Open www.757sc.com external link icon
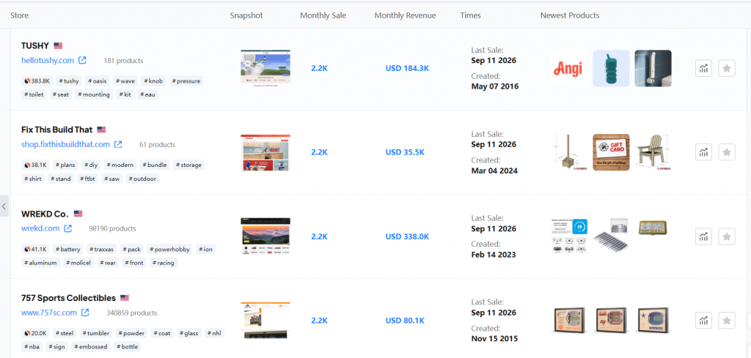The image size is (751, 358). pyautogui.click(x=85, y=313)
